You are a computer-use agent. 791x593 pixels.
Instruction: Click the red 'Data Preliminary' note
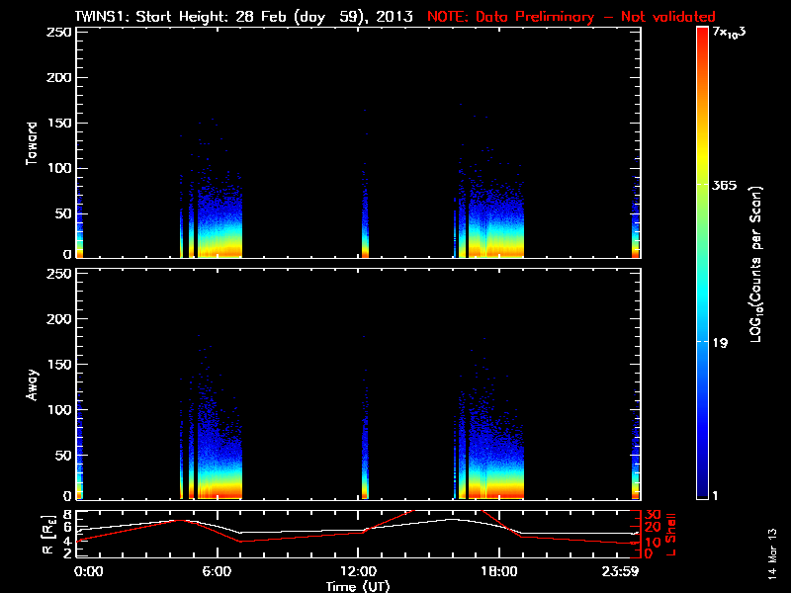click(x=571, y=17)
